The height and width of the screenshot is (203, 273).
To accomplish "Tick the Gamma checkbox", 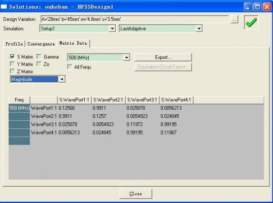I will 39,57.
